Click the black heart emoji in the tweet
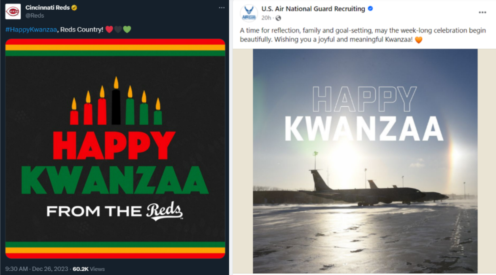Image resolution: width=496 pixels, height=275 pixels. click(118, 30)
